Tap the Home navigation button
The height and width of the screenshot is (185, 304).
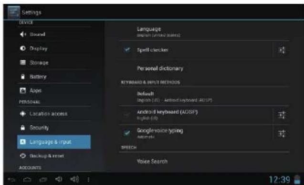[27, 180]
